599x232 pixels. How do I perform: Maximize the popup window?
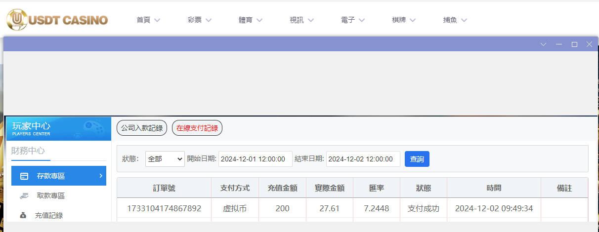tap(574, 44)
